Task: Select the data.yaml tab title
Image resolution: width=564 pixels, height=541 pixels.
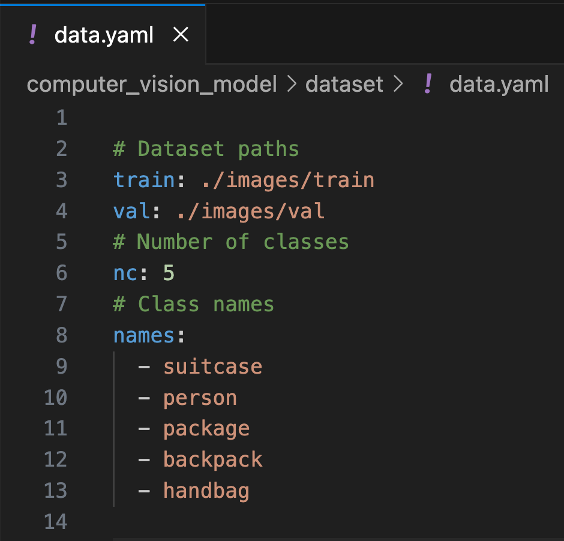Action: tap(104, 35)
